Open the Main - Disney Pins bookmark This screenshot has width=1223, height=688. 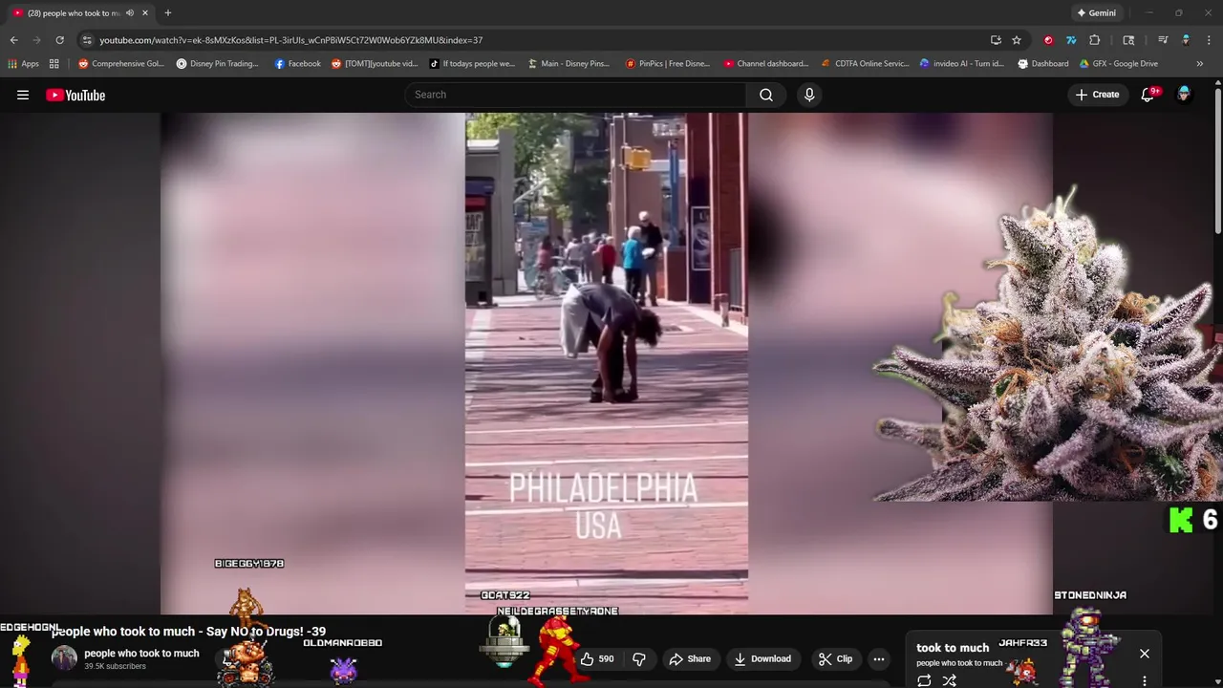click(569, 64)
